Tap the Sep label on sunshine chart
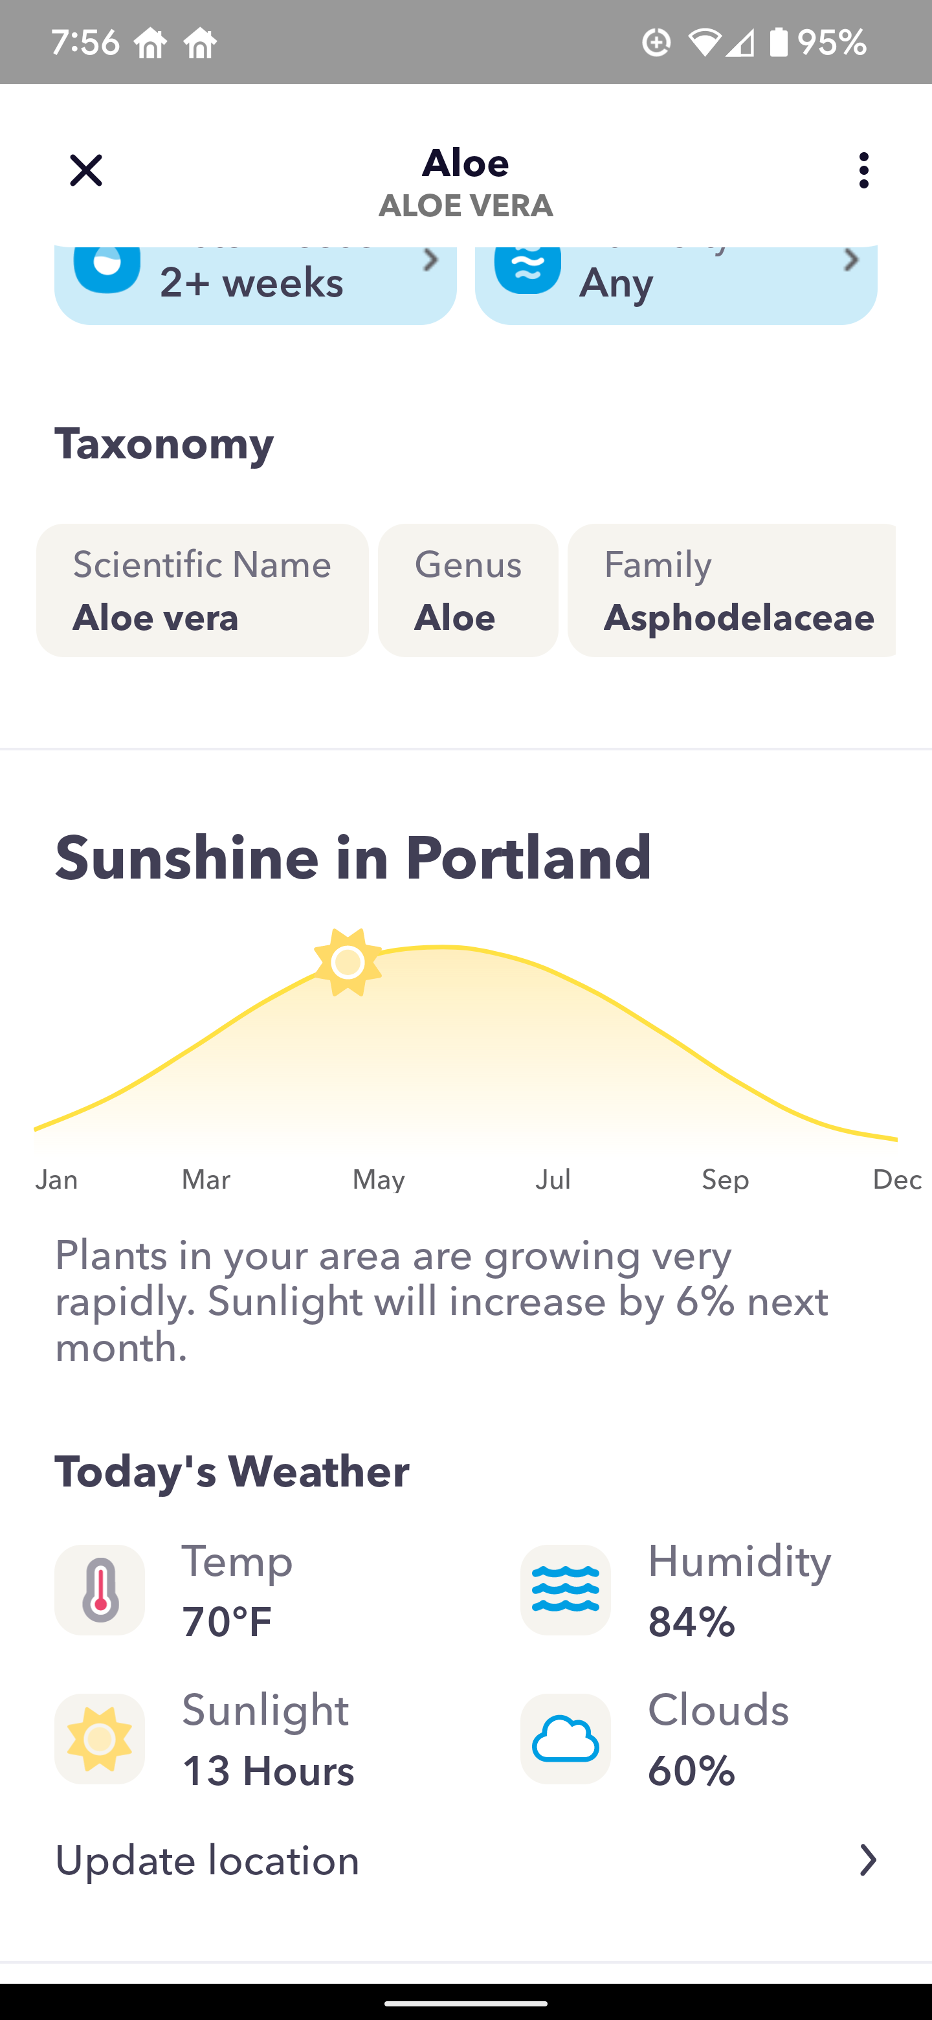Screen dimensions: 932x2020 [725, 1180]
